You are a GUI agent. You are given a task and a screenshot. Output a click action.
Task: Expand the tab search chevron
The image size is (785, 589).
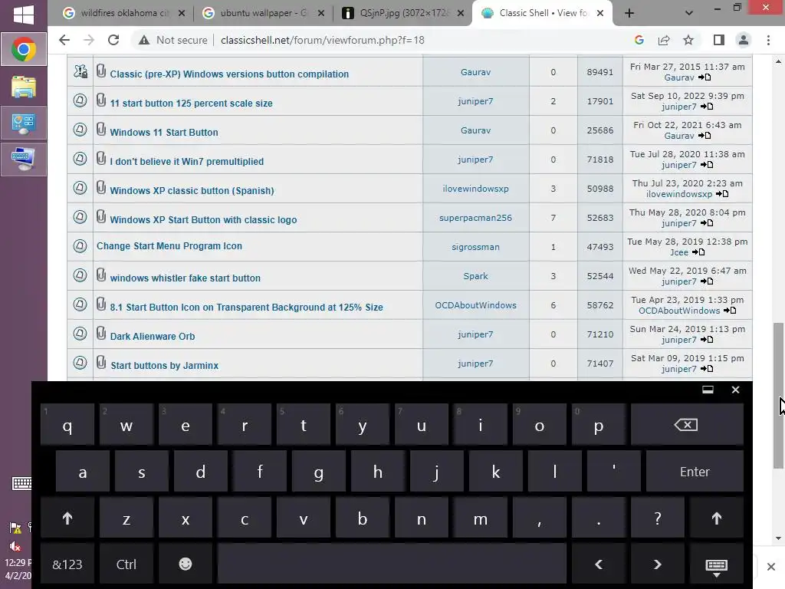click(x=689, y=14)
